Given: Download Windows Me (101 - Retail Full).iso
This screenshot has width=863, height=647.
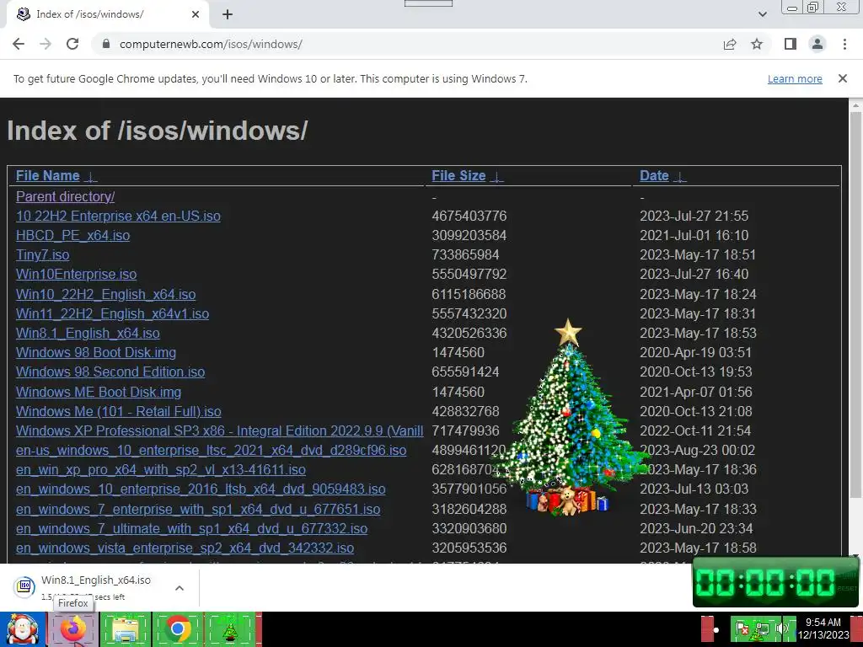Looking at the screenshot, I should click(118, 411).
